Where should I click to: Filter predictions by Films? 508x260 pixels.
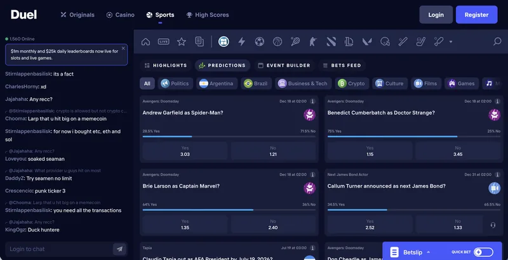pyautogui.click(x=426, y=83)
